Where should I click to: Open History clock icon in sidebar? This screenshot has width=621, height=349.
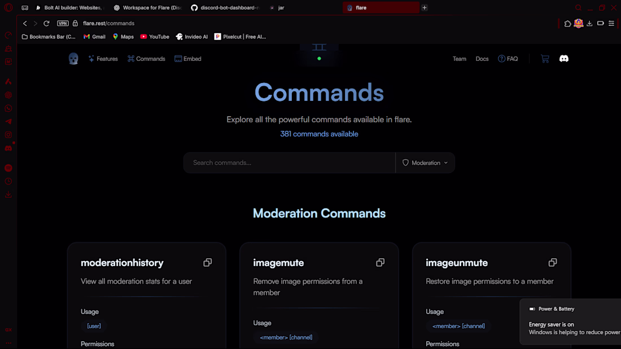[8, 182]
